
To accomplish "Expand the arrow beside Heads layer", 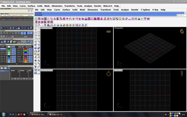I will click(x=23, y=56).
